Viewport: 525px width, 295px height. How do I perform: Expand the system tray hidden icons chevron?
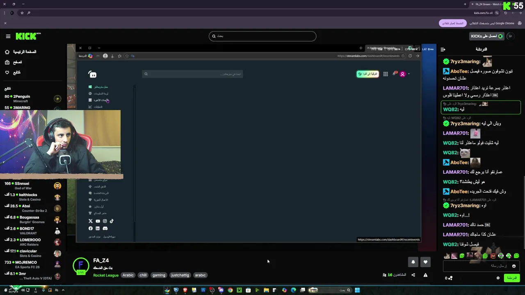pos(63,290)
